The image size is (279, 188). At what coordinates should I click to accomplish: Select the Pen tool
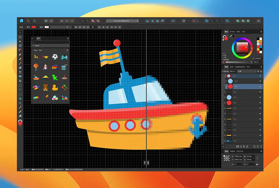pyautogui.click(x=20, y=55)
